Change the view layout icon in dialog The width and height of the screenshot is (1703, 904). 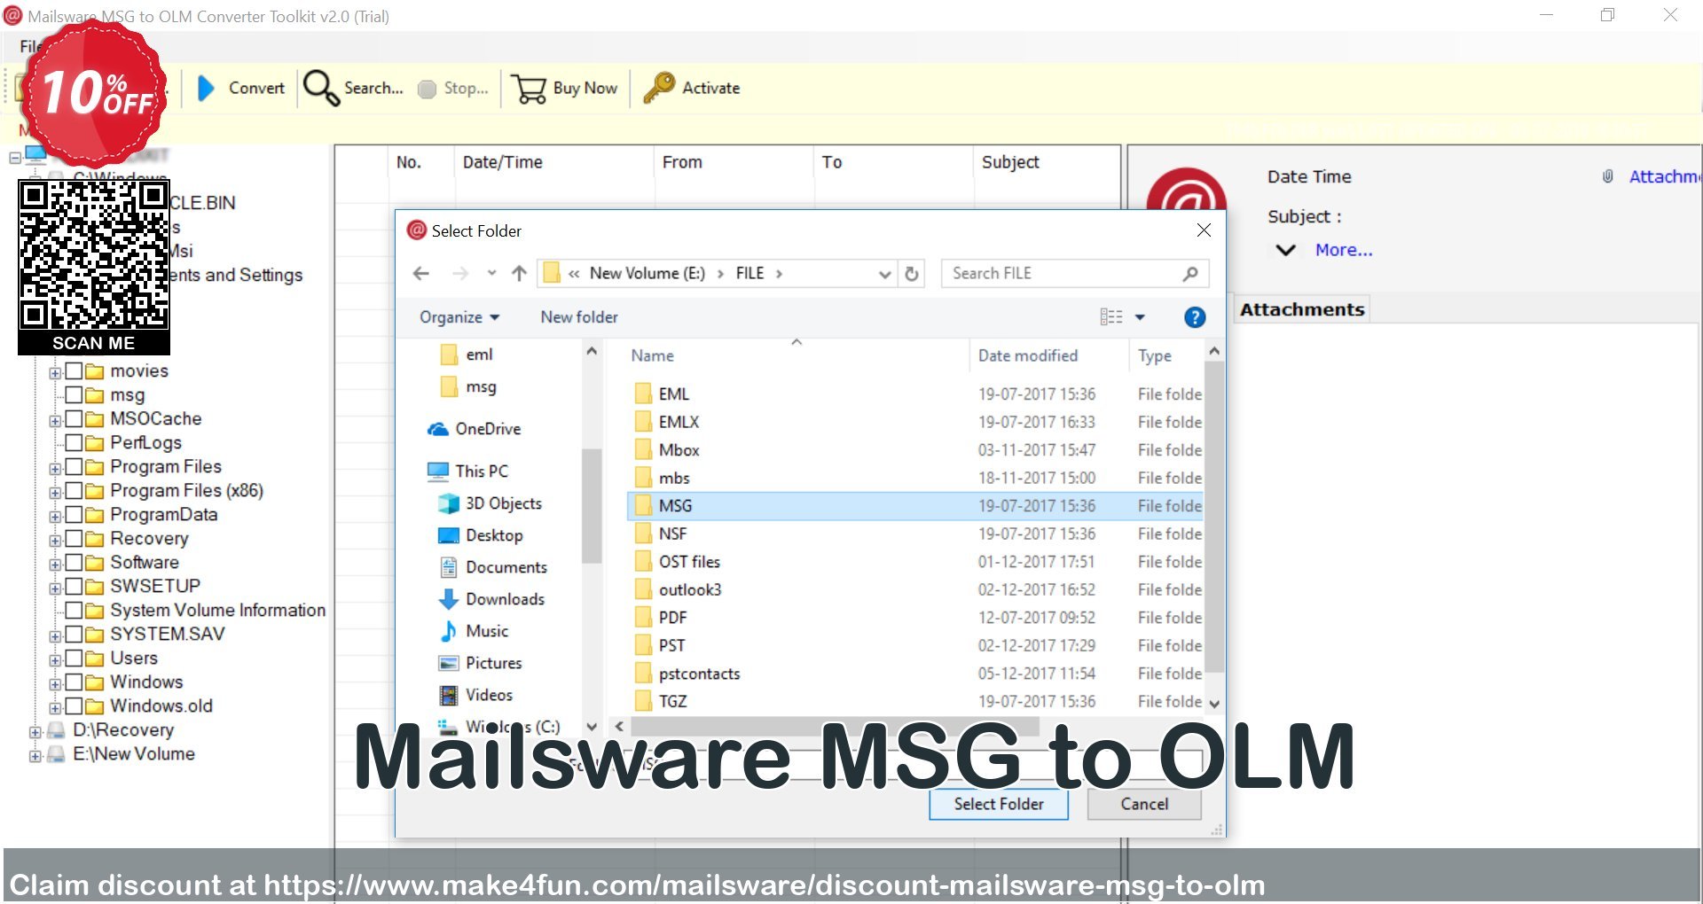point(1111,317)
